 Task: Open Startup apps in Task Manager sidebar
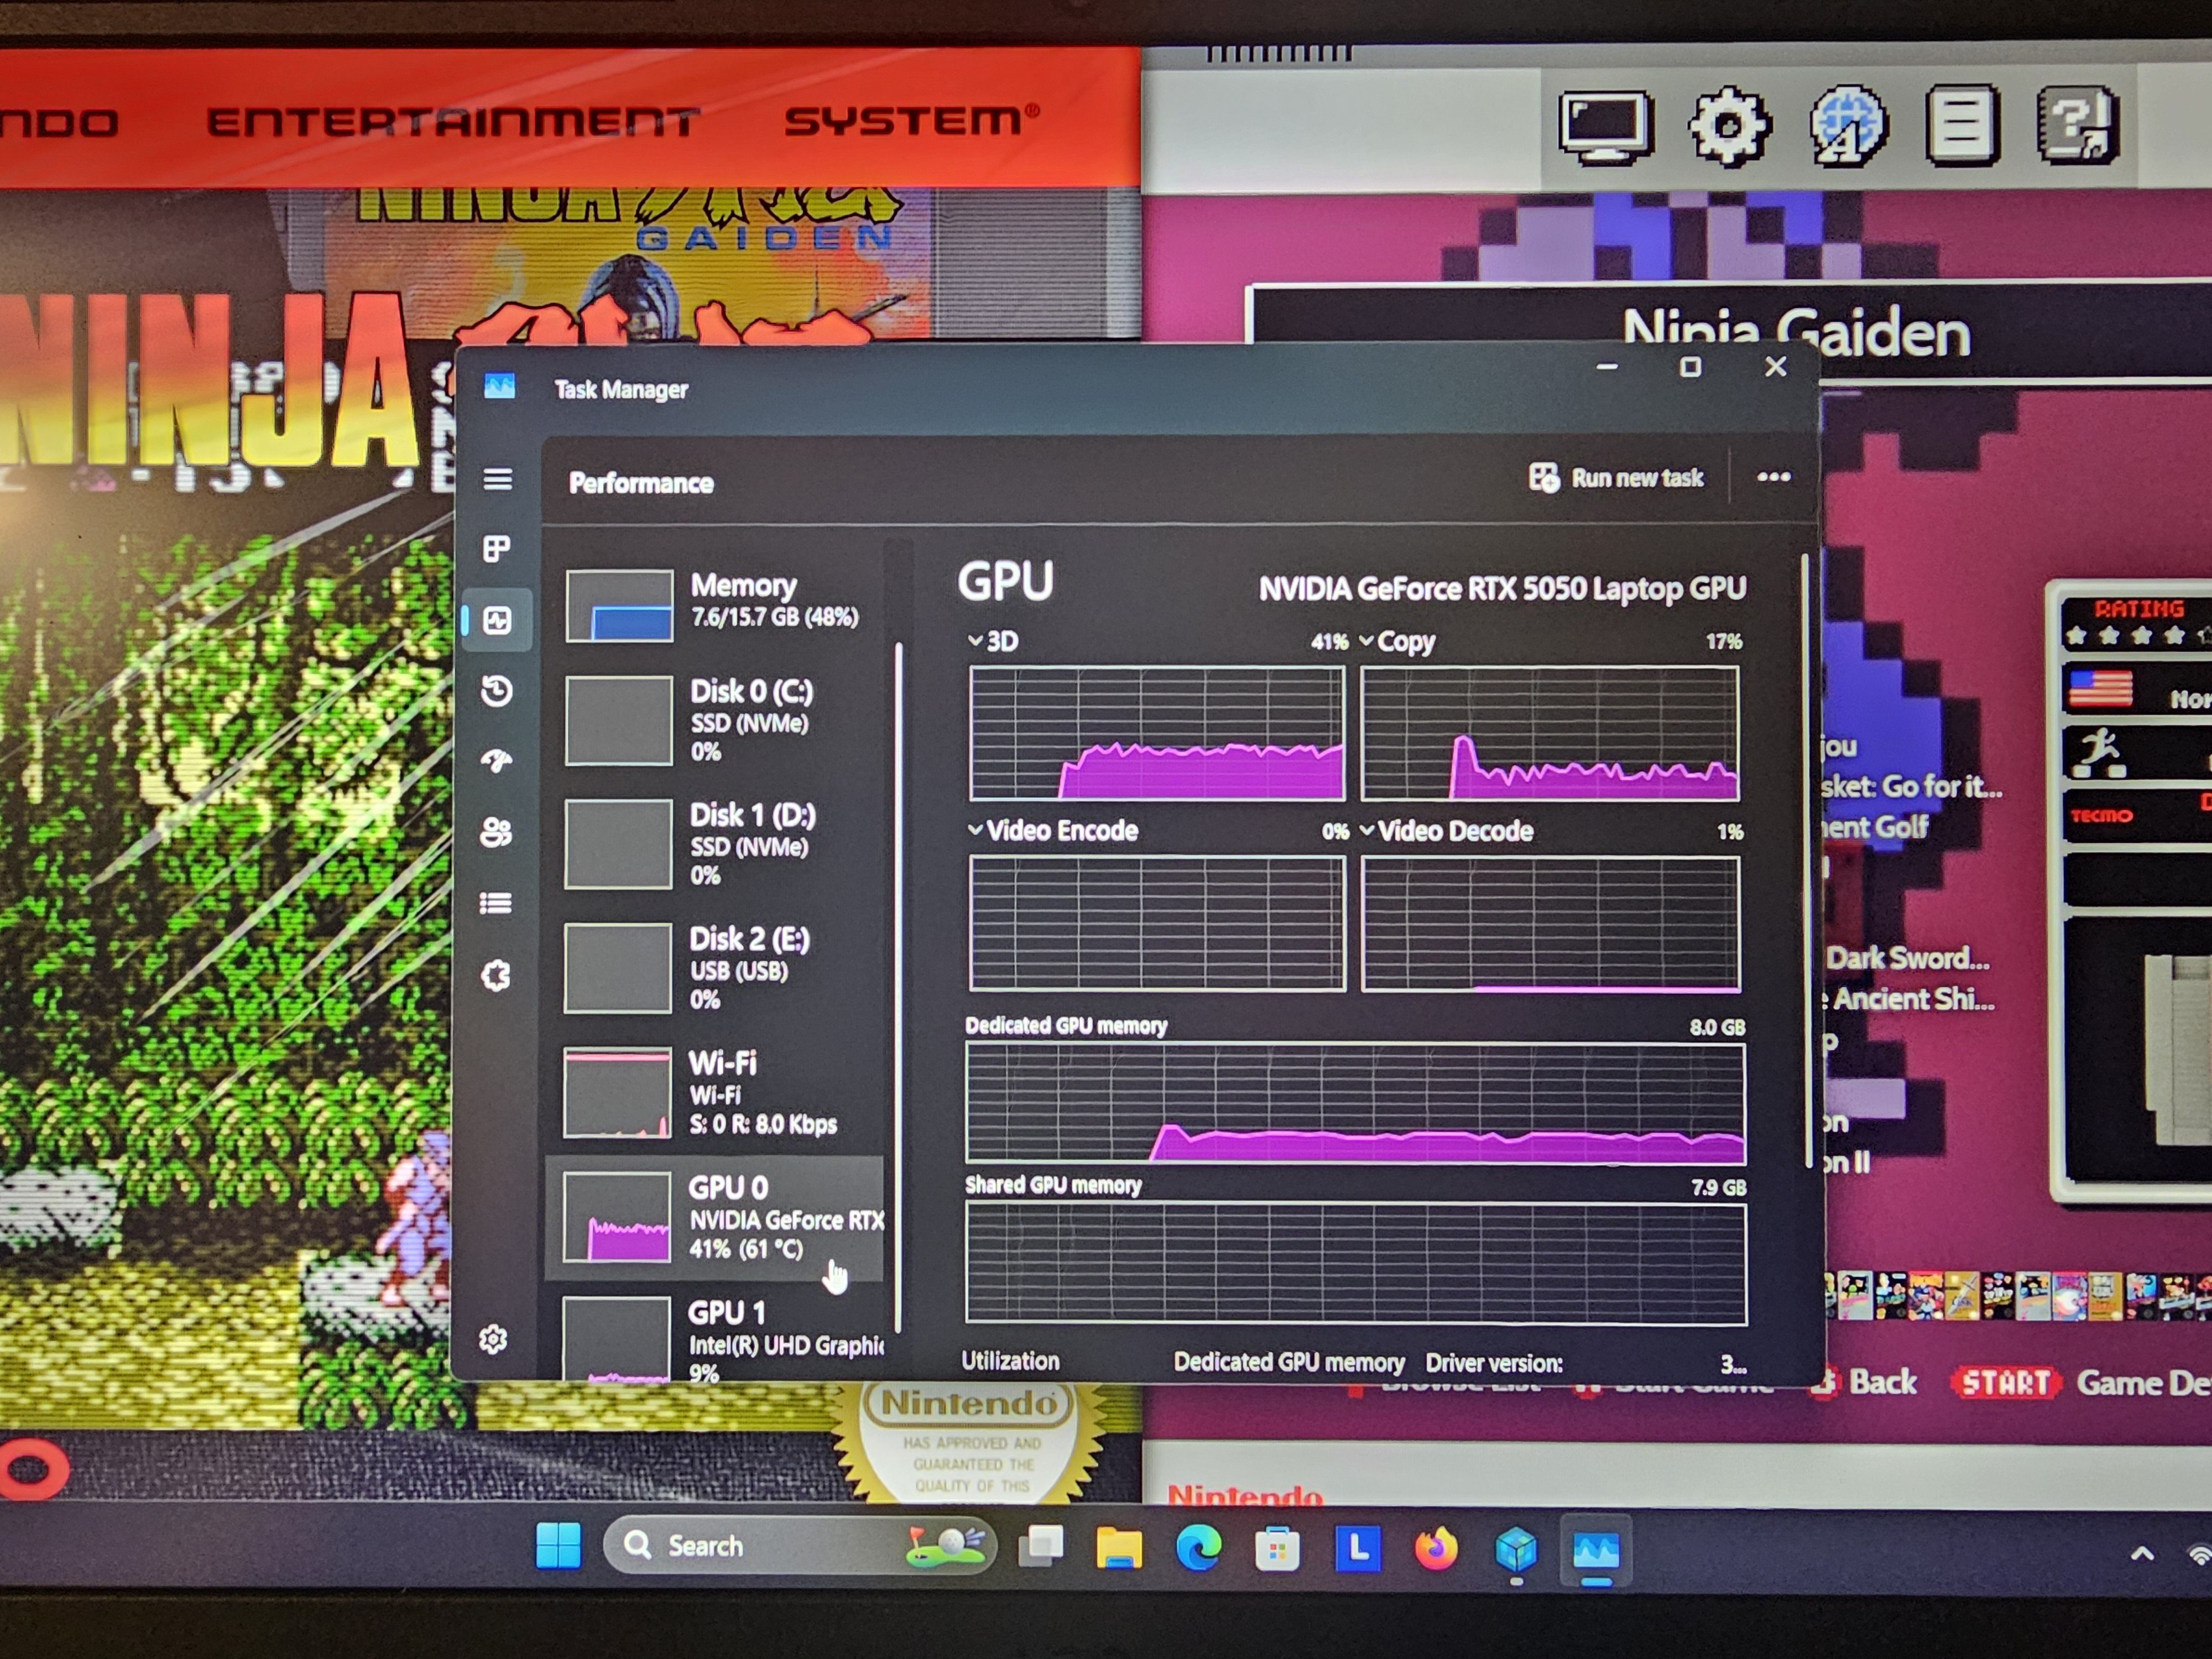click(x=497, y=761)
